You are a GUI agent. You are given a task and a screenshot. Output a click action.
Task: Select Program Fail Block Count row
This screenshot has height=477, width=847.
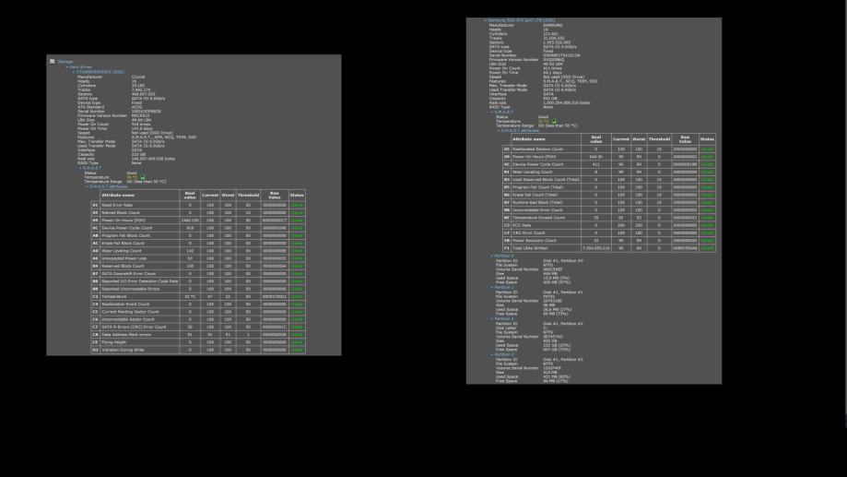tap(198, 236)
